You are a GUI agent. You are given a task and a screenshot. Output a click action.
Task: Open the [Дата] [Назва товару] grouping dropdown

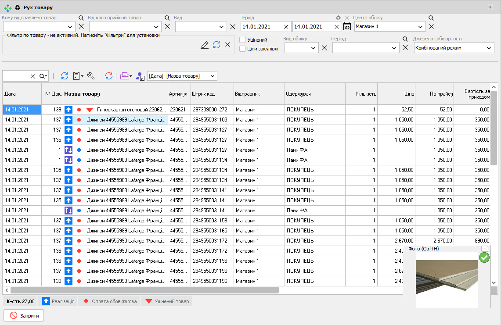point(213,76)
